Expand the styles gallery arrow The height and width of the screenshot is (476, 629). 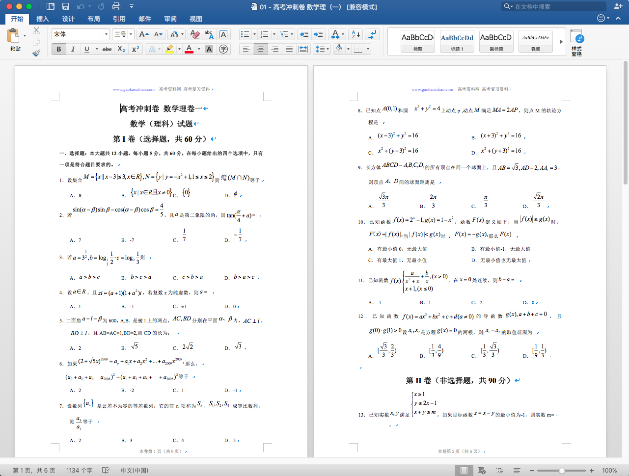[x=561, y=42]
